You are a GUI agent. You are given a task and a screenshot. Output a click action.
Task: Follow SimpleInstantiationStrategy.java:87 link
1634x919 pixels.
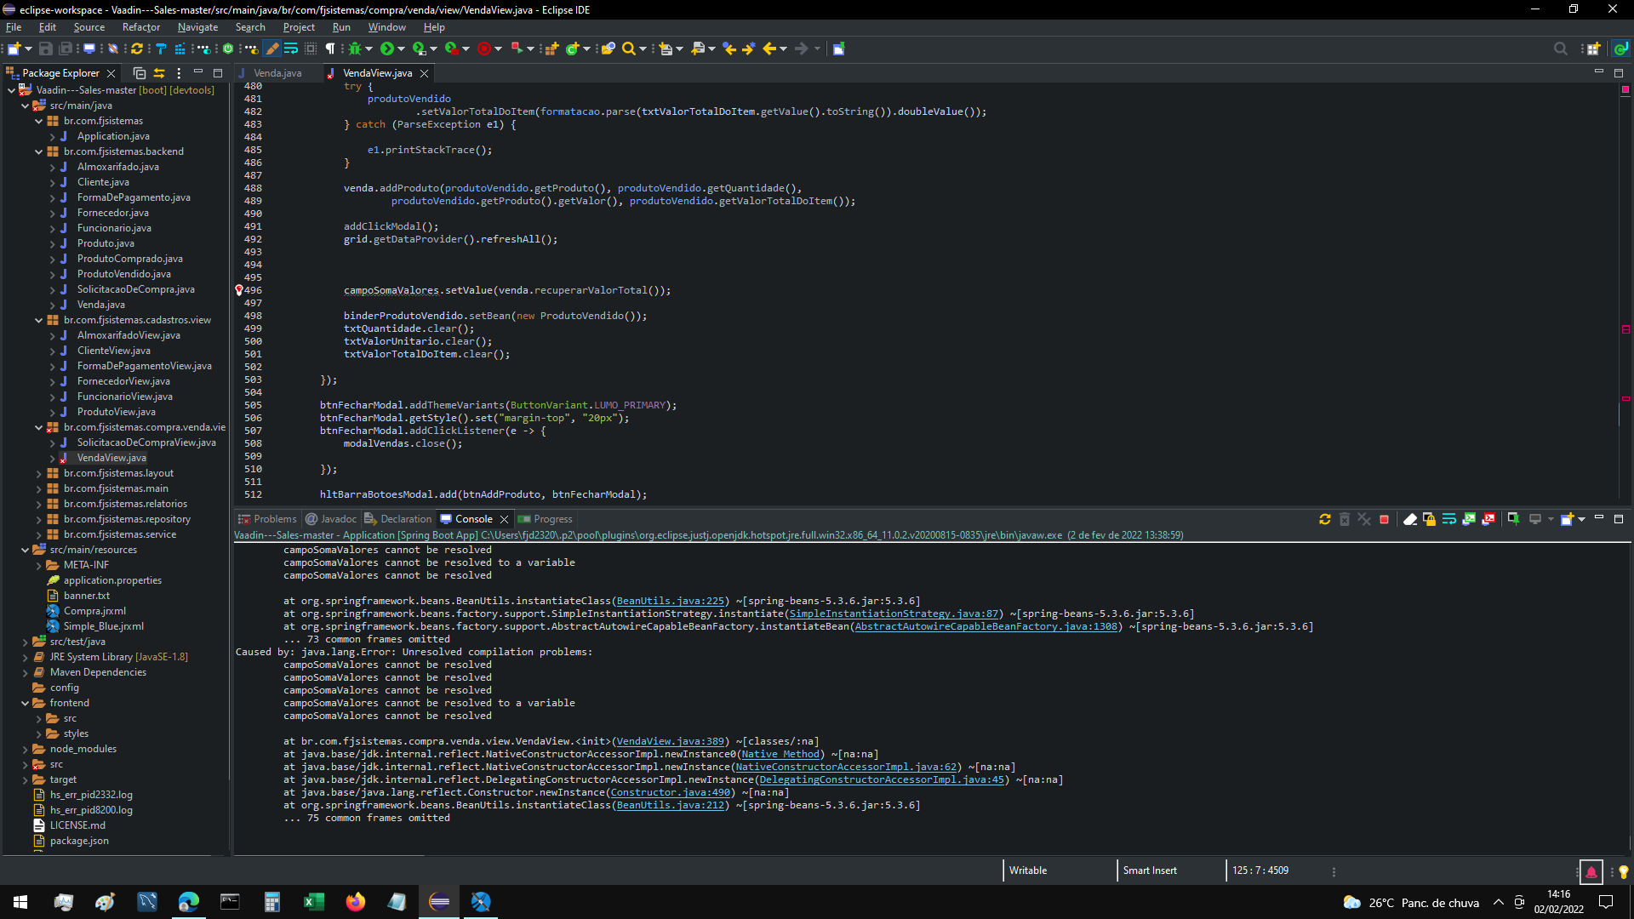[894, 614]
